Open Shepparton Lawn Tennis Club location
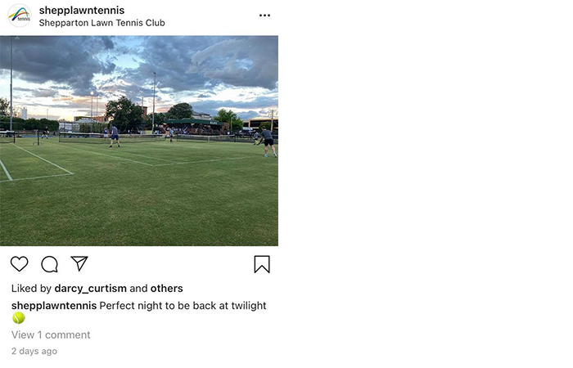 tap(102, 23)
